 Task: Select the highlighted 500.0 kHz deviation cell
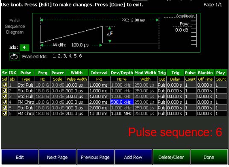click(122, 102)
